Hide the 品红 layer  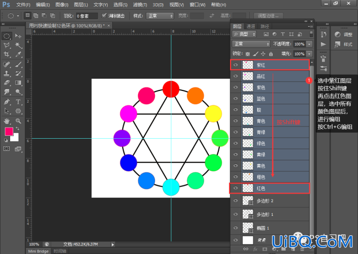[x=236, y=76]
